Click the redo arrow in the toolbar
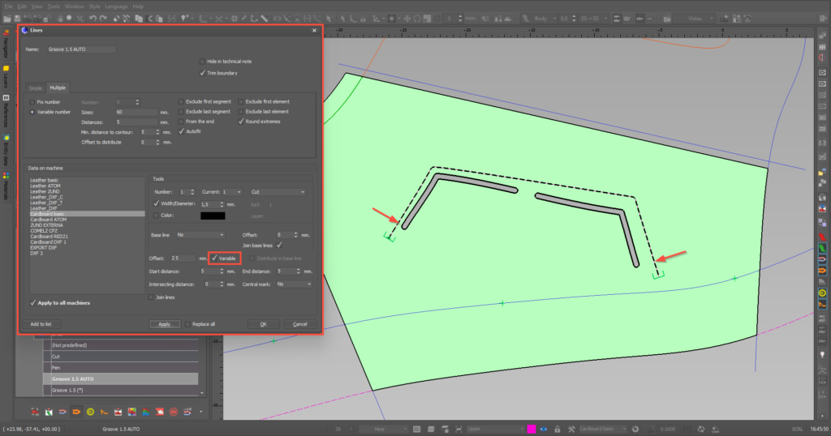831x436 pixels. [x=103, y=19]
